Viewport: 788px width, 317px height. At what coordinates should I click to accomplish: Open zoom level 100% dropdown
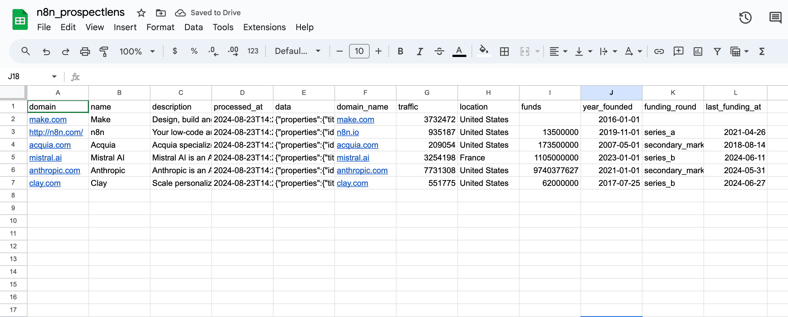pyautogui.click(x=137, y=51)
